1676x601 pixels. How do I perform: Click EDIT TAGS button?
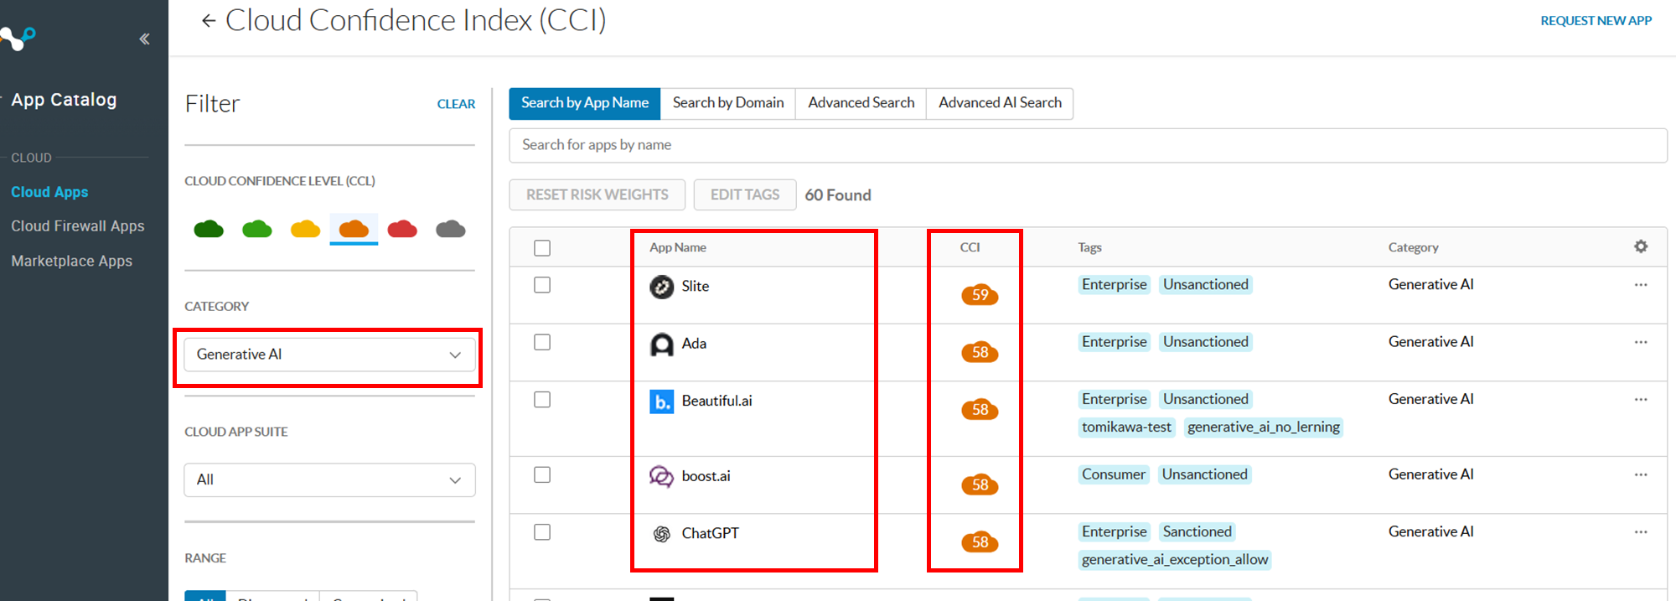pyautogui.click(x=745, y=194)
